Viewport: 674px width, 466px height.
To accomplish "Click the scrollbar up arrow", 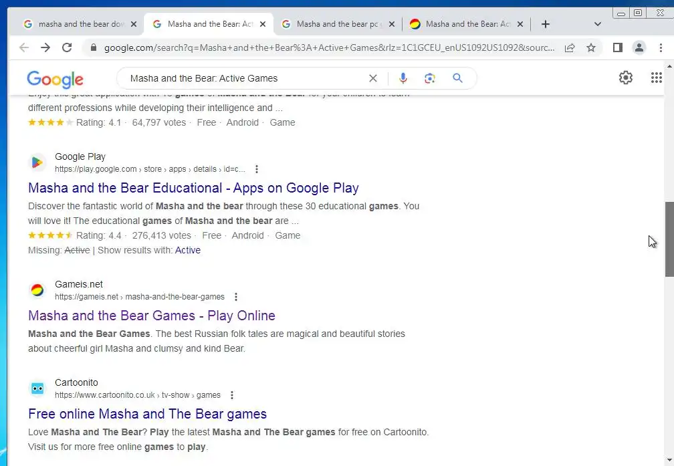I will (x=669, y=66).
